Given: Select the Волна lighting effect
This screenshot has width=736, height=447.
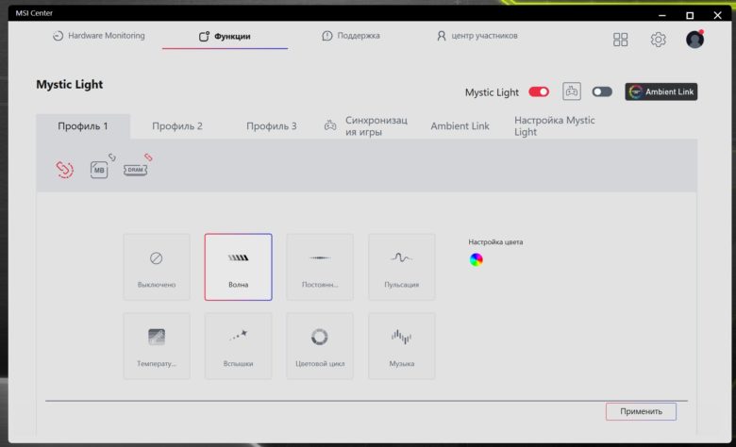Looking at the screenshot, I should [x=239, y=267].
